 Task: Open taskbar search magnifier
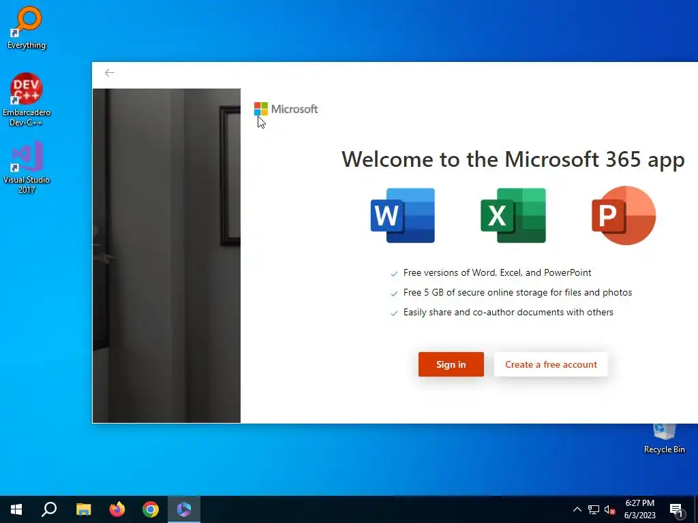tap(49, 509)
